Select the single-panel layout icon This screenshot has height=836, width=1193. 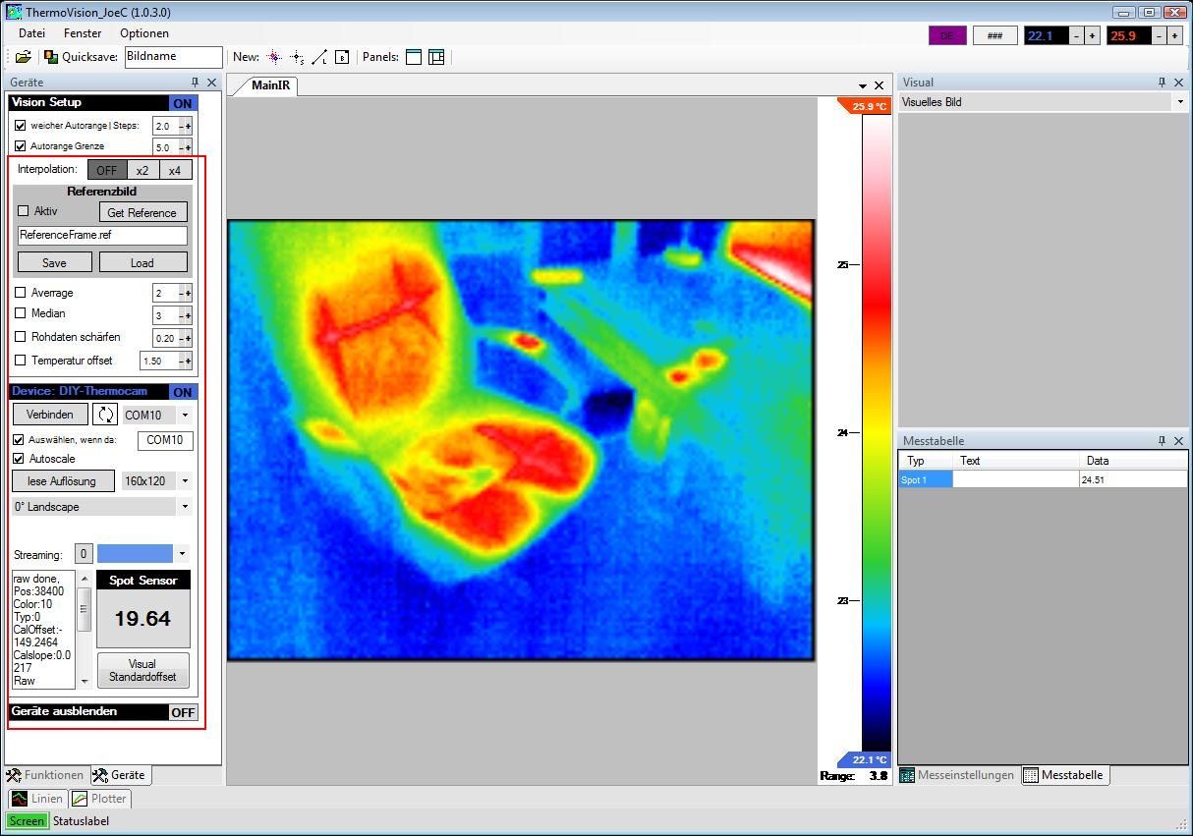coord(414,57)
